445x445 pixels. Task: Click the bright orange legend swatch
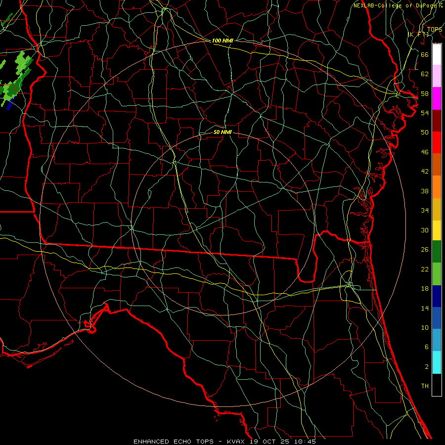(x=437, y=187)
